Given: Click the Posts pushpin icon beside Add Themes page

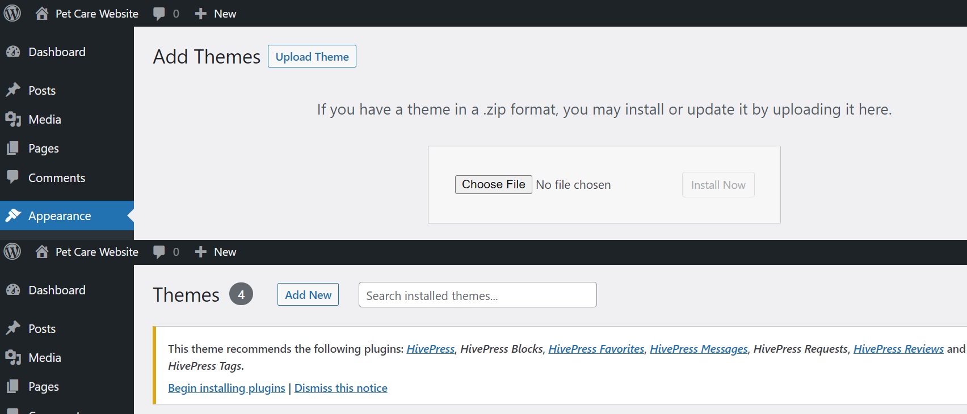Looking at the screenshot, I should point(13,90).
